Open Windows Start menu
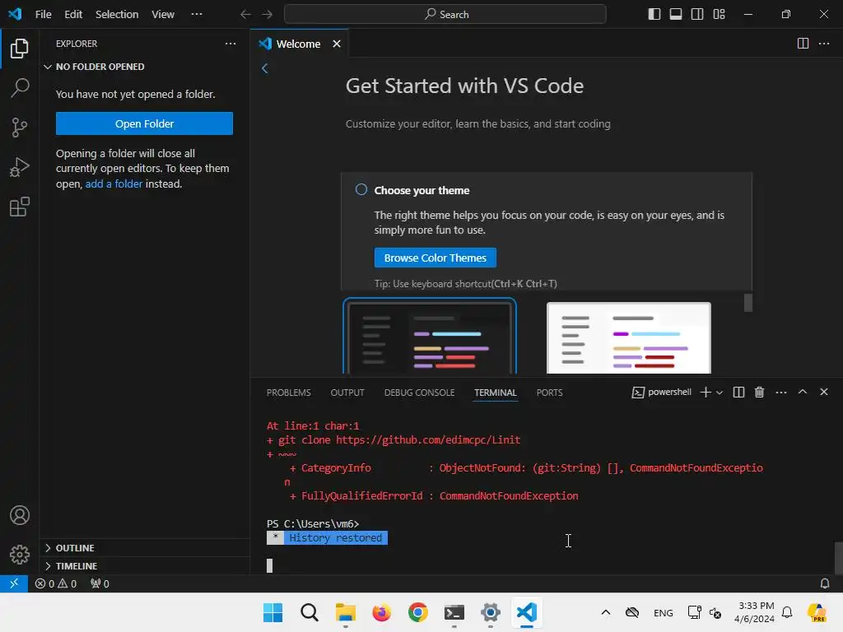 (x=273, y=612)
